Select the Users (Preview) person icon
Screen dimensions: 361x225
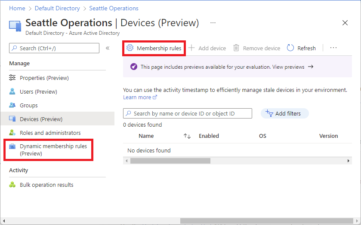pyautogui.click(x=12, y=91)
